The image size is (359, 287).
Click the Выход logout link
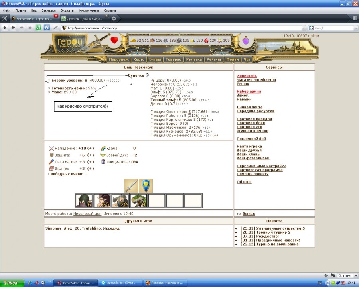click(x=249, y=214)
